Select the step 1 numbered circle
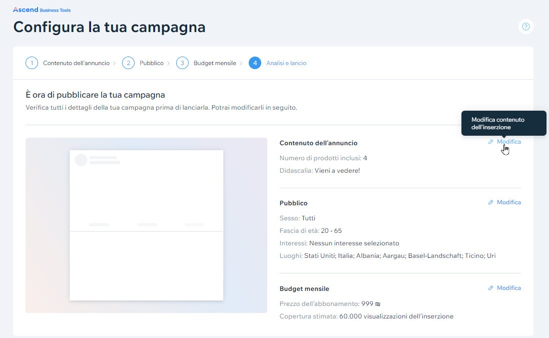 click(x=32, y=63)
